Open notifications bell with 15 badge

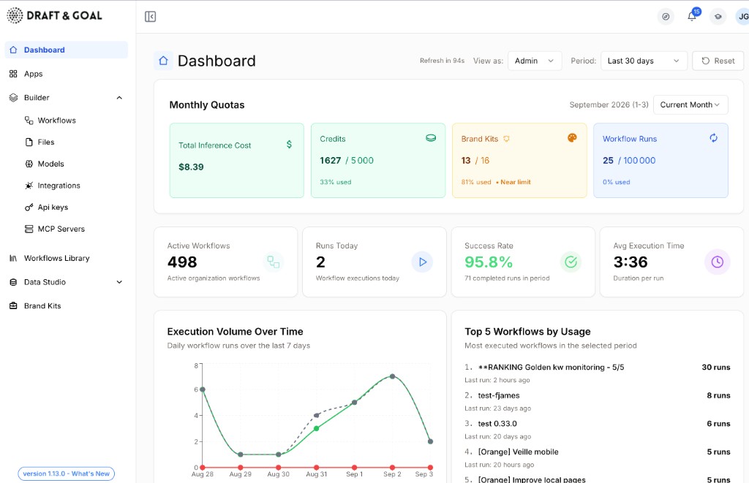[692, 17]
